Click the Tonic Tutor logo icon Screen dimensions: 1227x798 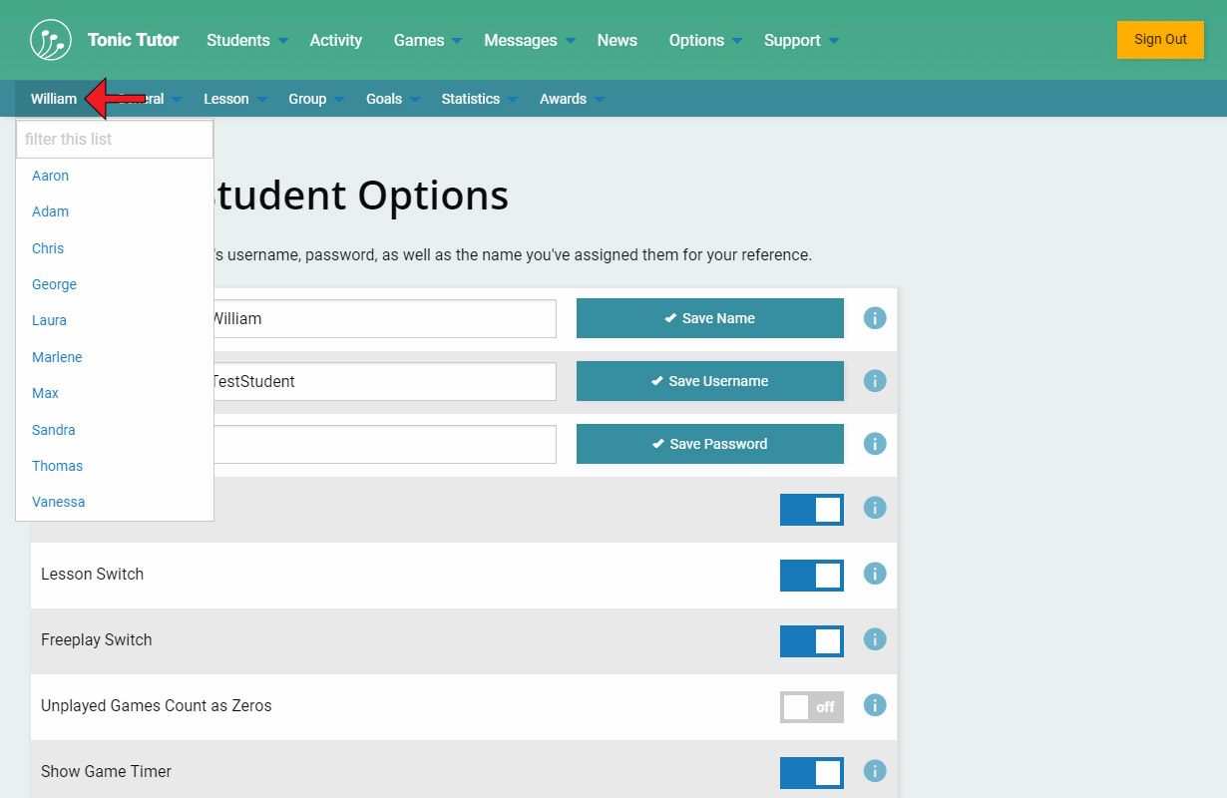(51, 40)
